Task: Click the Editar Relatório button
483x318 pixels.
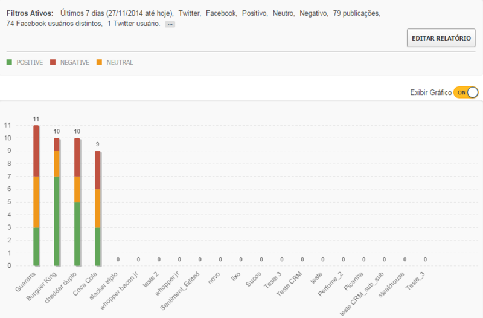Action: pos(441,37)
